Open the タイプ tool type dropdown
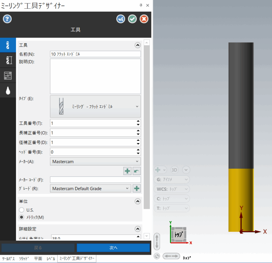This screenshot has width=272, height=263. [95, 106]
